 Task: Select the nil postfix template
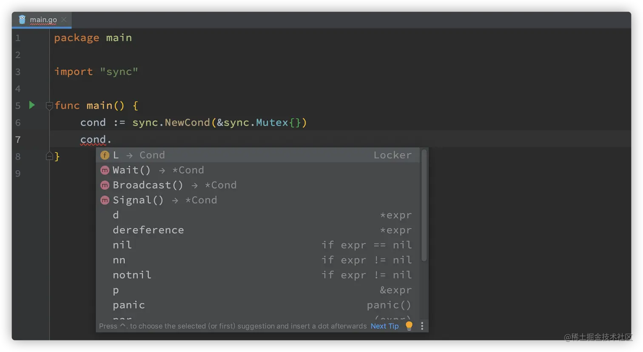coord(258,245)
